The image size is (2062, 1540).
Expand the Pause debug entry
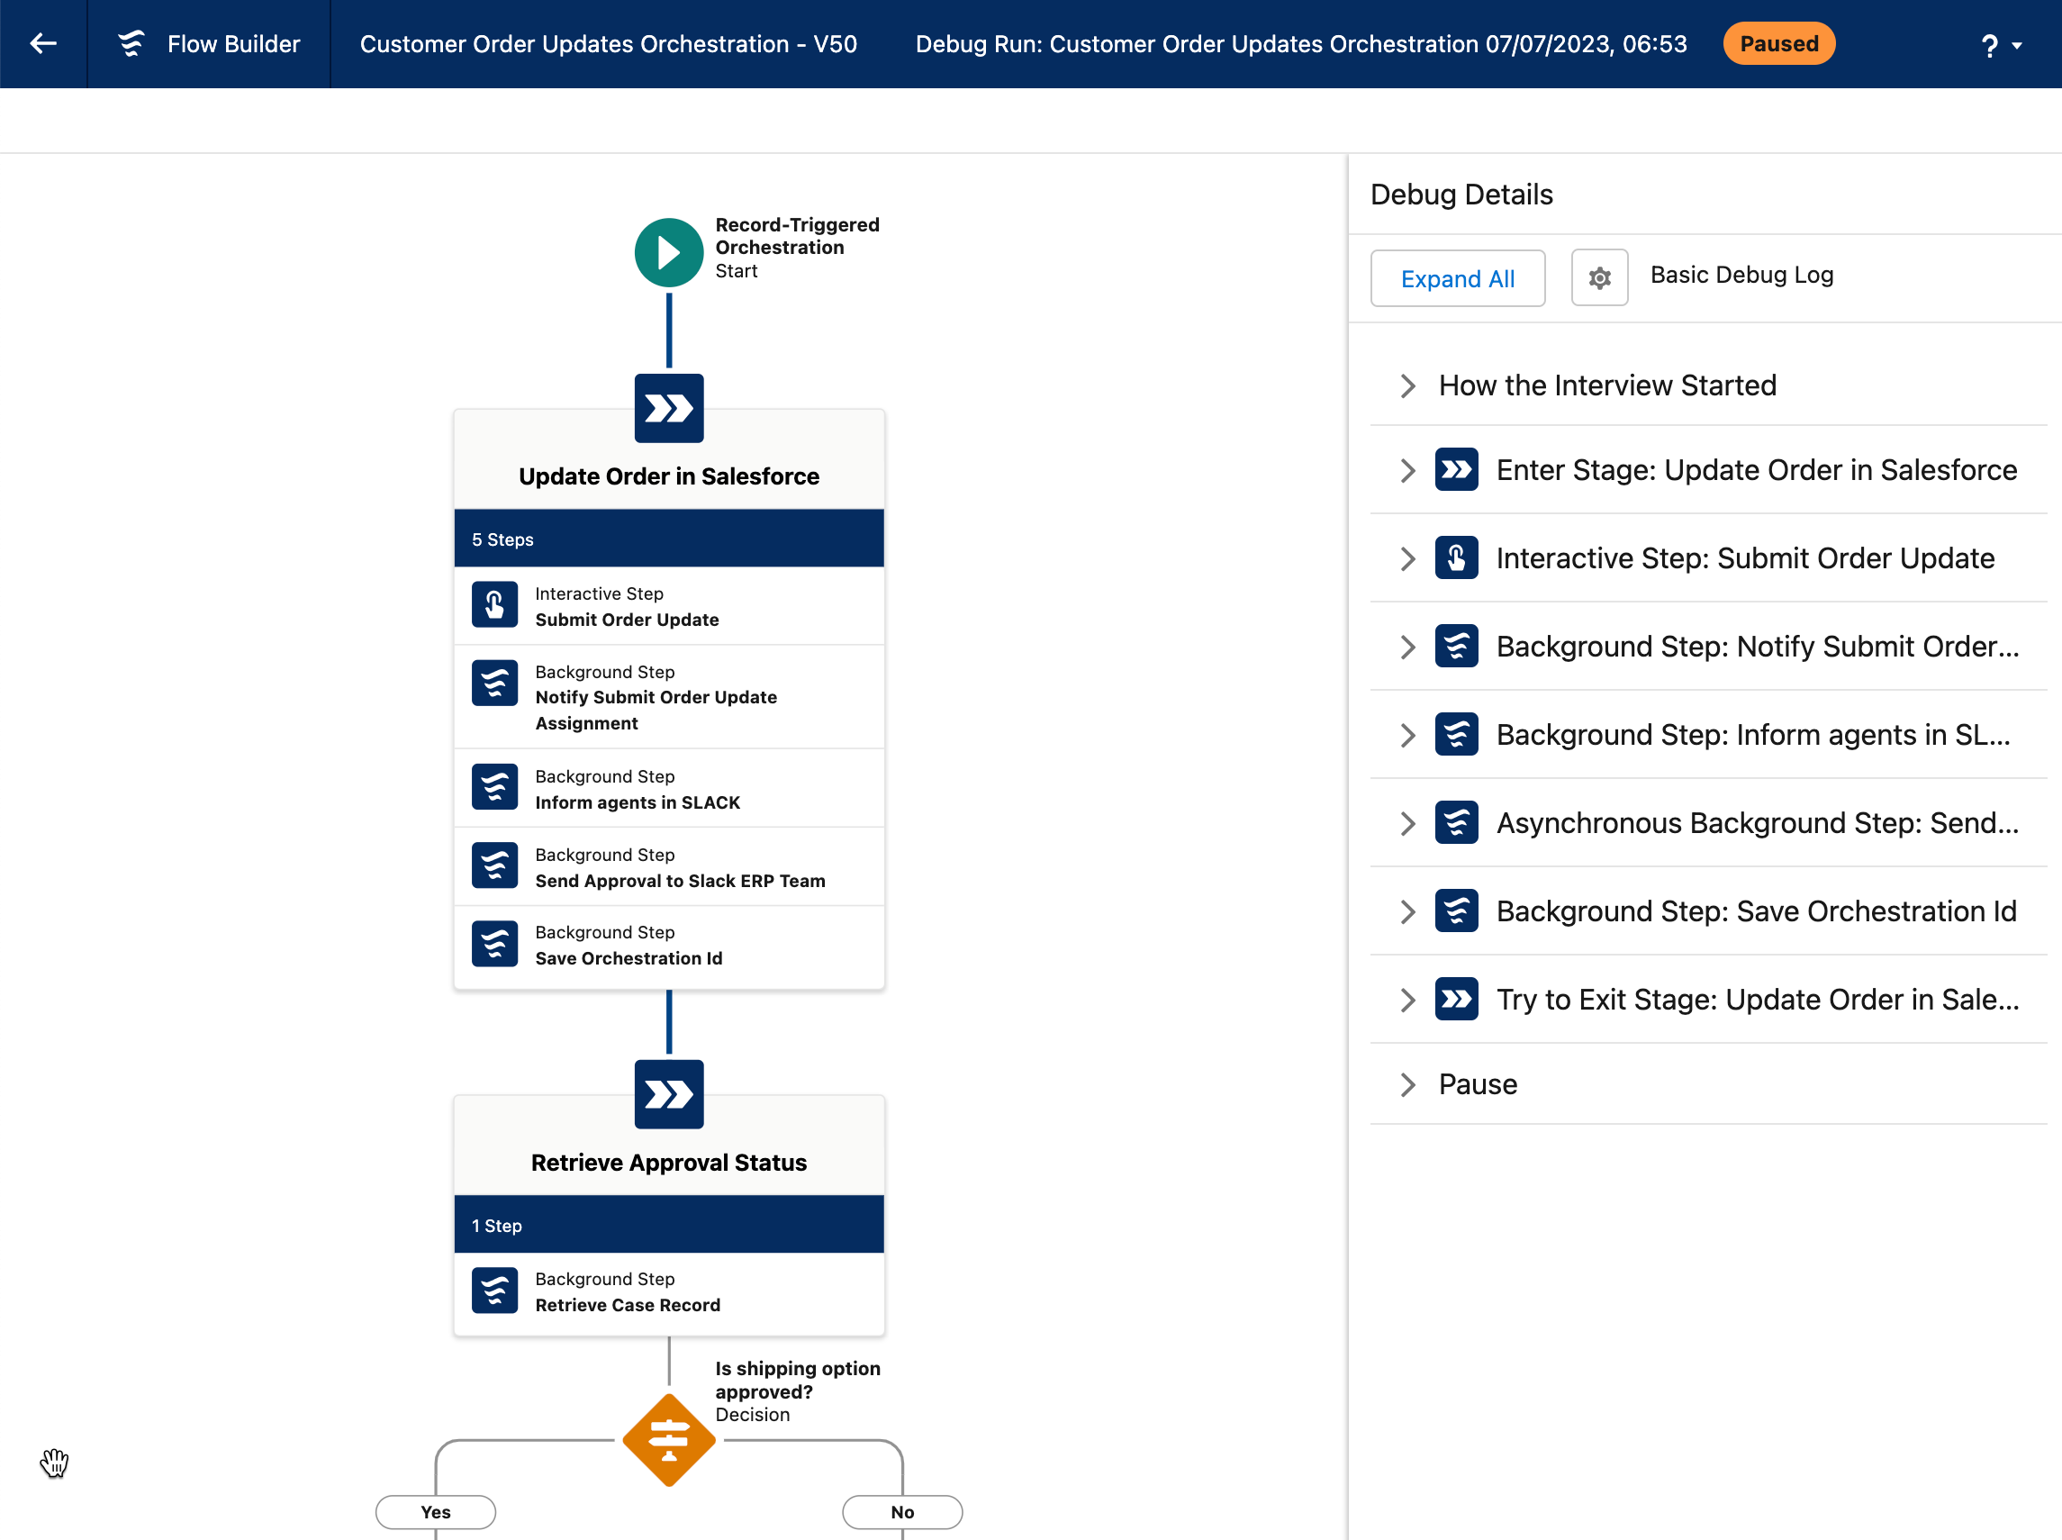coord(1708,1084)
